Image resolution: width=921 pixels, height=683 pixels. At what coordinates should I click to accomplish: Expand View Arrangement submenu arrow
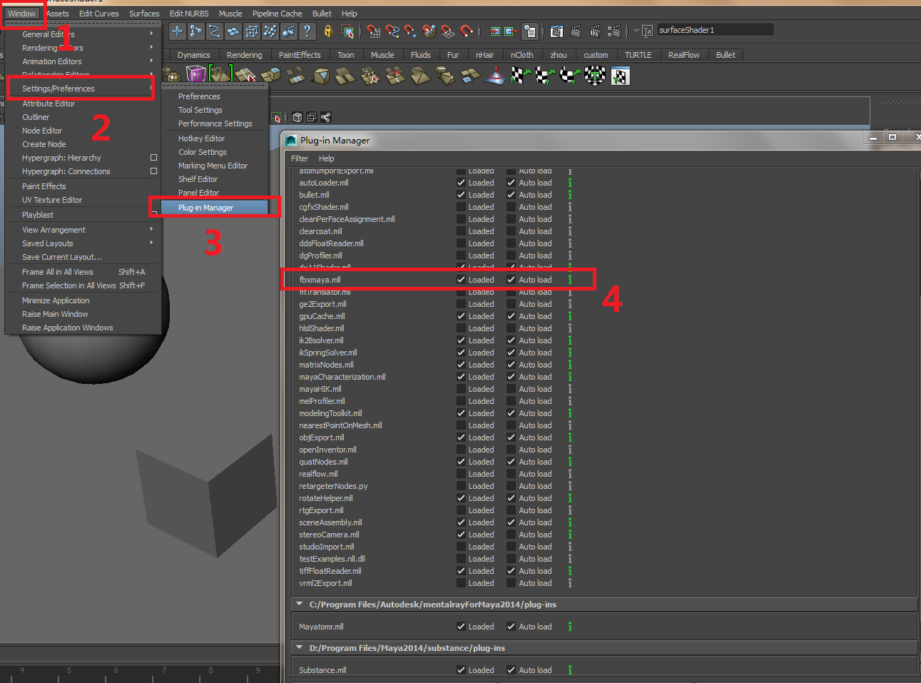coord(151,229)
